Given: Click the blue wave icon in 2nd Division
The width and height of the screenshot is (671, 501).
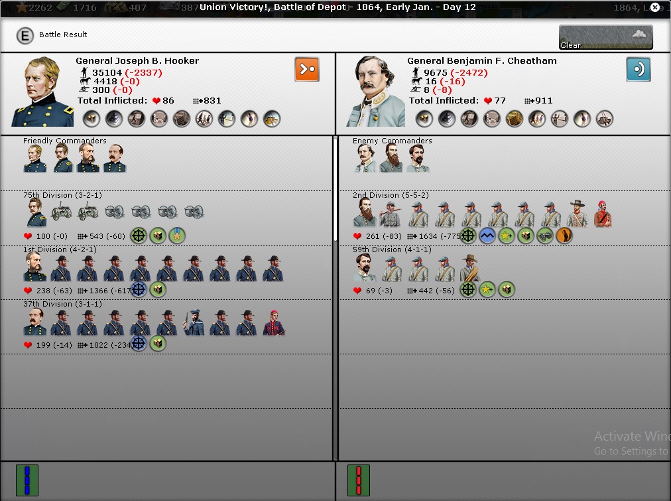Looking at the screenshot, I should click(x=487, y=236).
